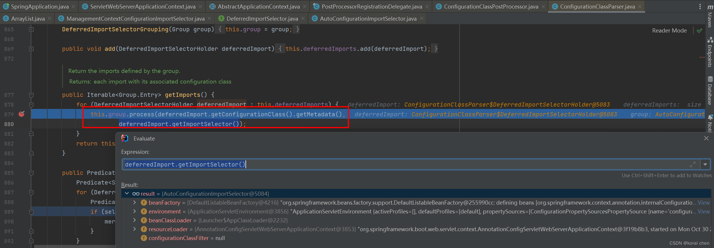
Task: Click the watch glasses icon on result
Action: 136,194
